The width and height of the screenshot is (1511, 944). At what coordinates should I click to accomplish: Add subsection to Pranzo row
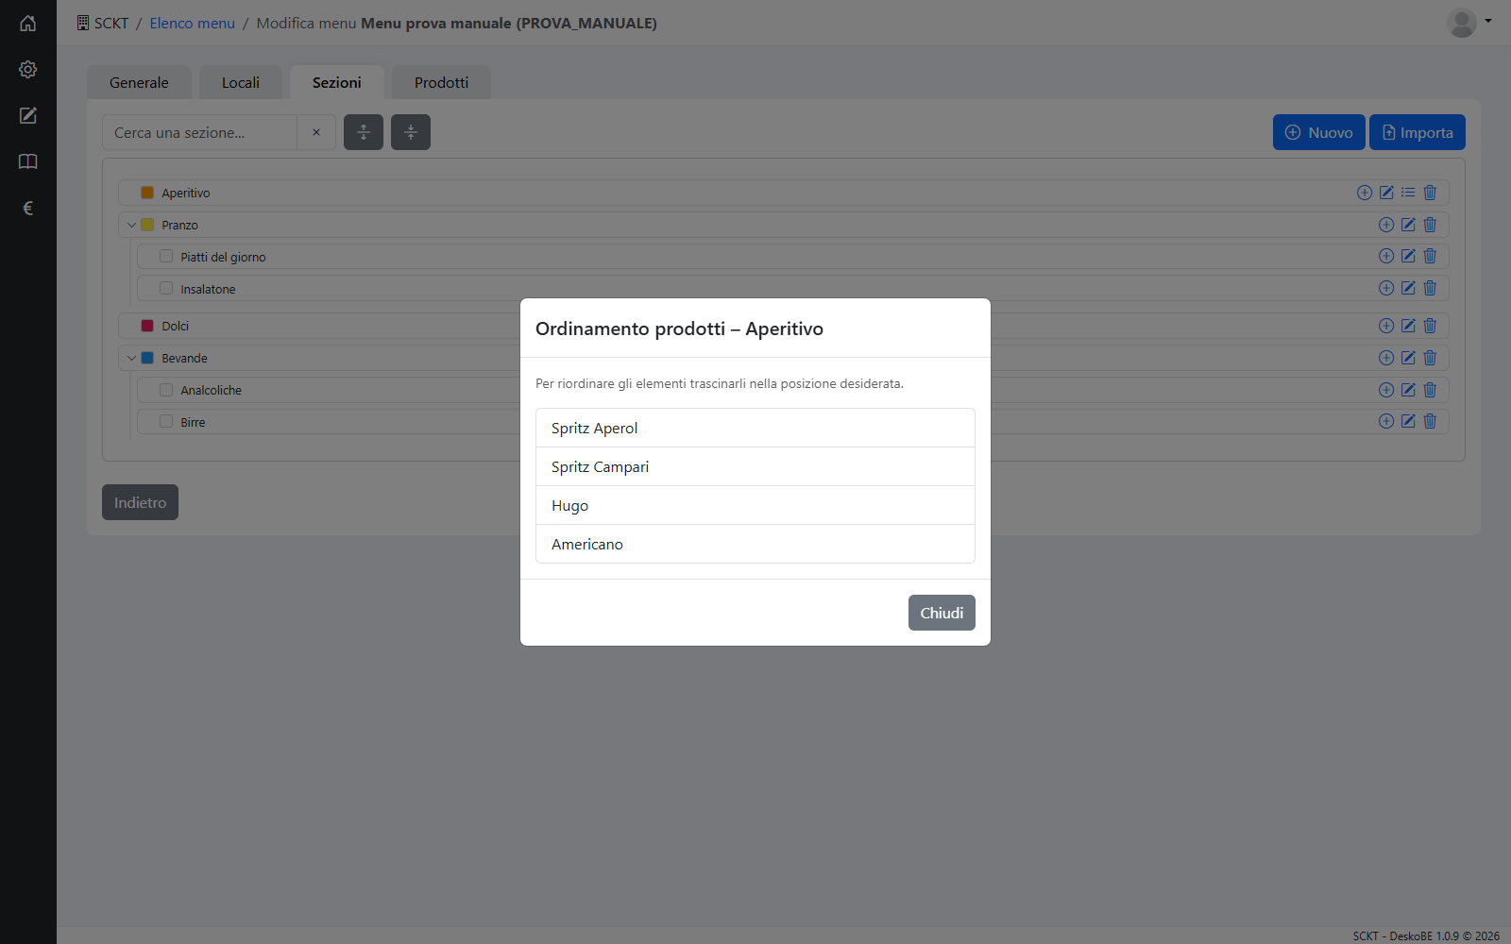[x=1386, y=225]
